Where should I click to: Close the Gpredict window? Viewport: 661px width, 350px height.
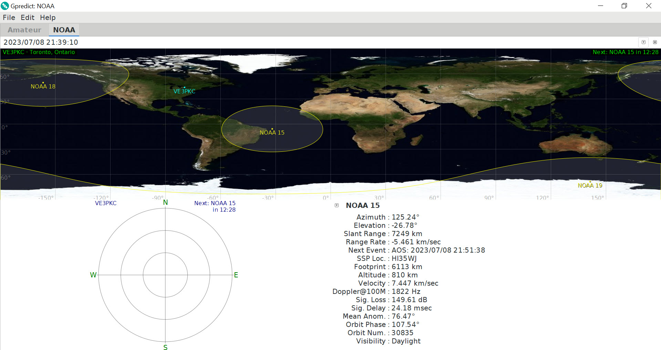click(x=649, y=6)
